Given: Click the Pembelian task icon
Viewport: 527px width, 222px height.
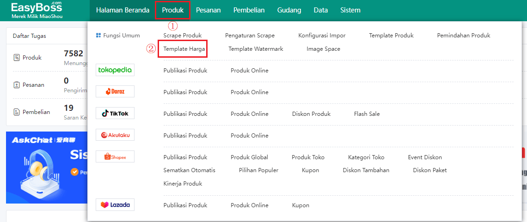Looking at the screenshot, I should (x=17, y=112).
